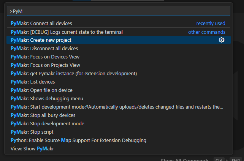Click the 'other commands' group label

pos(206,32)
